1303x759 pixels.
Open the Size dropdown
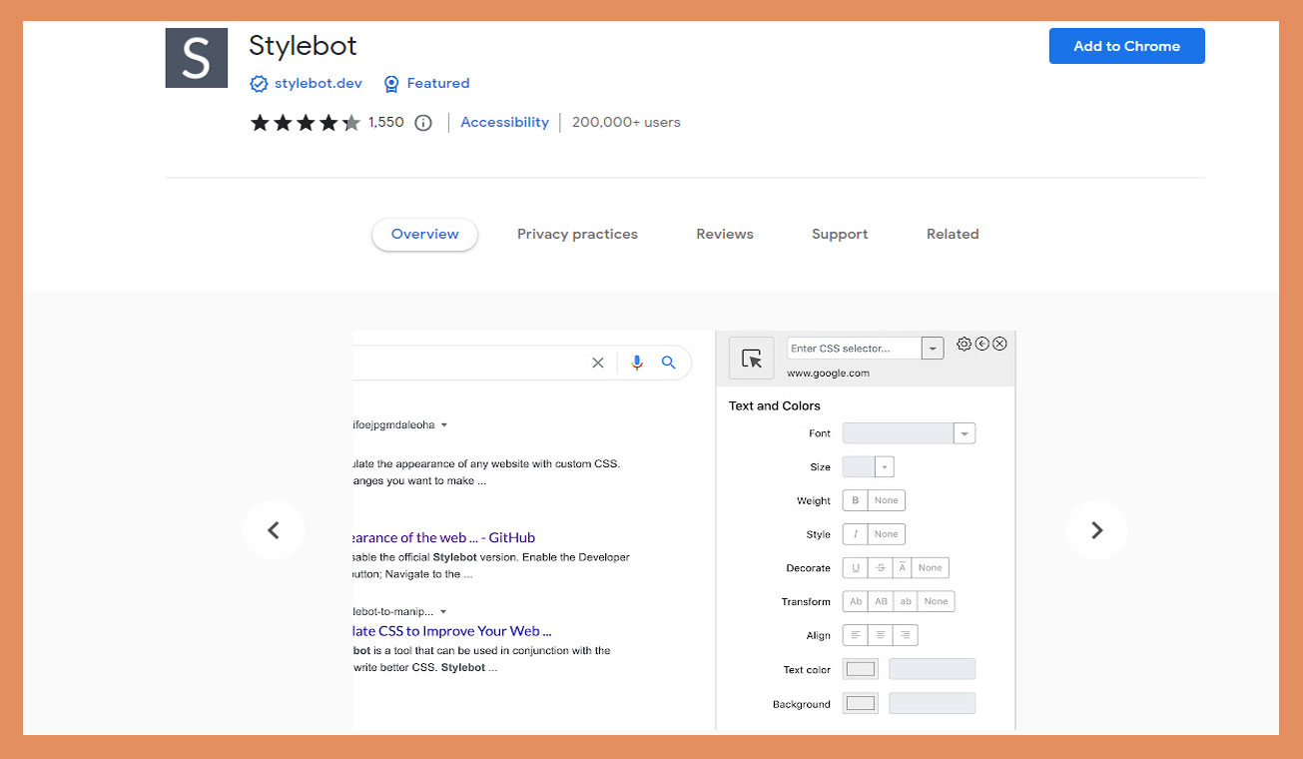click(883, 465)
